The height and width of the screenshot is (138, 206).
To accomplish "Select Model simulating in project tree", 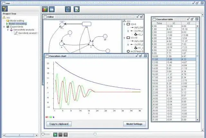I will click(18, 24).
